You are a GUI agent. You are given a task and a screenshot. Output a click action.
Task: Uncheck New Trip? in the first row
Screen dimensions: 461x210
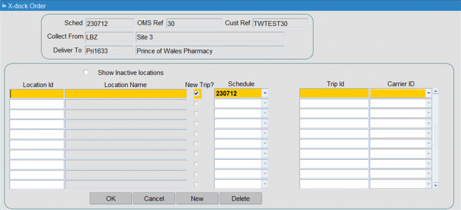coord(197,93)
